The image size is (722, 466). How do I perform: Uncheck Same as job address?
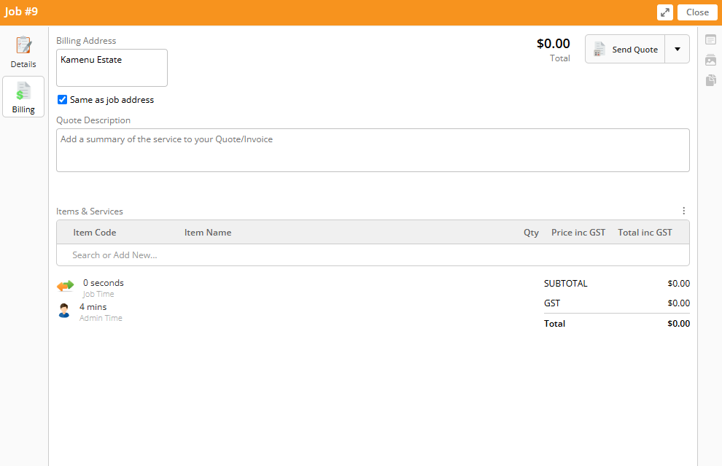pyautogui.click(x=62, y=99)
